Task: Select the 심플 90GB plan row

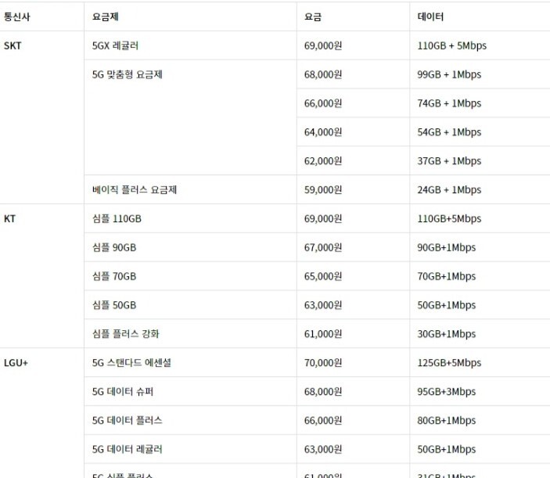Action: click(114, 247)
